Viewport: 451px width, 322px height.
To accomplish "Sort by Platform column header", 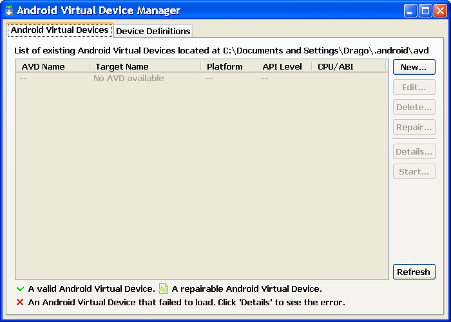I will [x=229, y=66].
